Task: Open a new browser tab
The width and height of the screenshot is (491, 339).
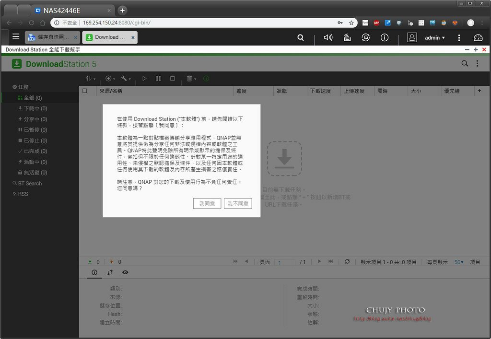Action: click(x=122, y=11)
